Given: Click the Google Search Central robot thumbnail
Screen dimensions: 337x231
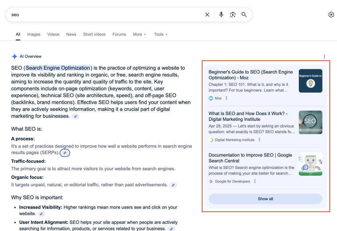Looking at the screenshot, I should click(x=310, y=164).
